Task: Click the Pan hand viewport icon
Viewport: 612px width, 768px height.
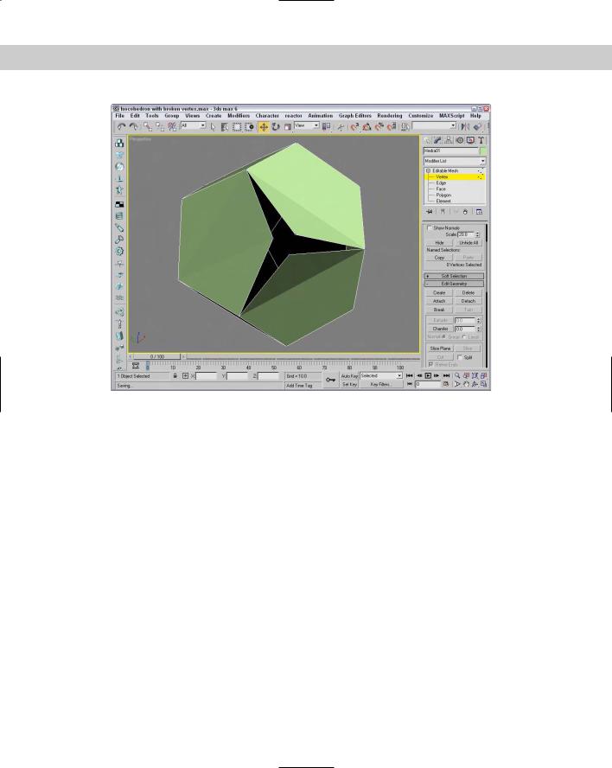Action: 466,385
